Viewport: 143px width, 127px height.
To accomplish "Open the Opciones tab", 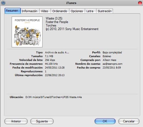I will [77, 11].
